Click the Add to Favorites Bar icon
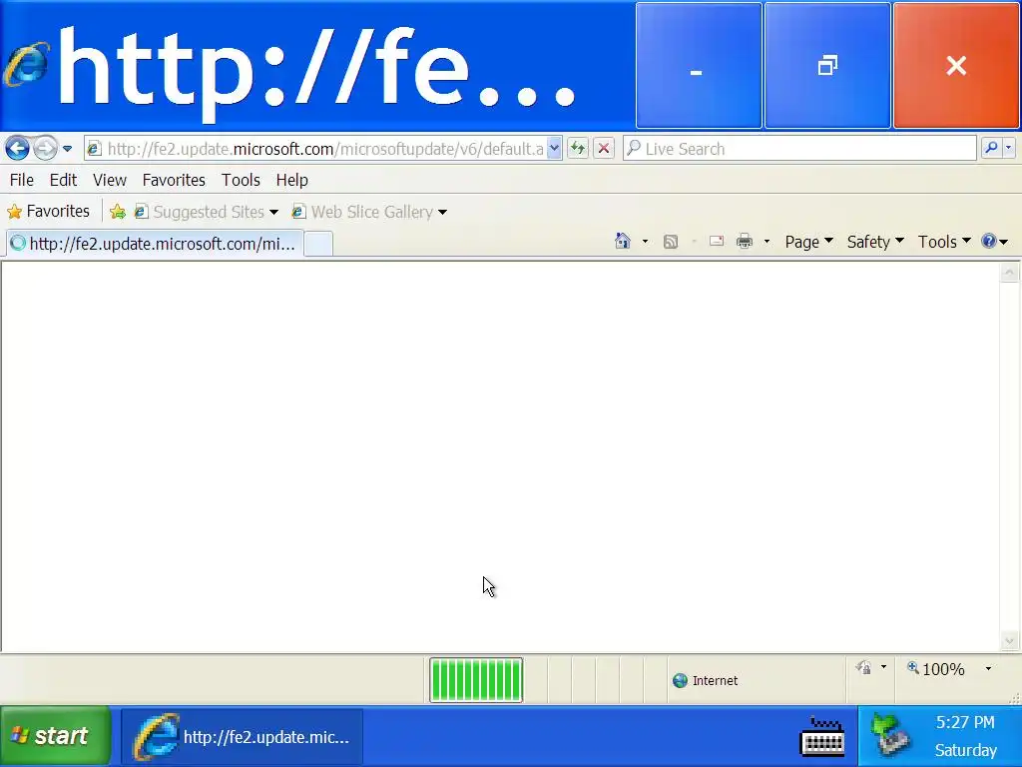This screenshot has width=1022, height=767. click(118, 212)
